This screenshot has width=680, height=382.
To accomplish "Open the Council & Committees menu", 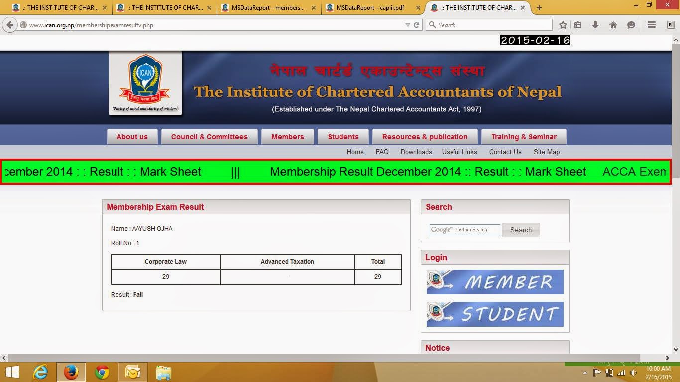I will point(209,137).
